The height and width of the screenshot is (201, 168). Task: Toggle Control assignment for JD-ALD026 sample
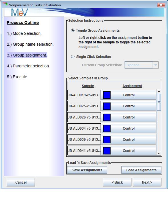(x=129, y=117)
